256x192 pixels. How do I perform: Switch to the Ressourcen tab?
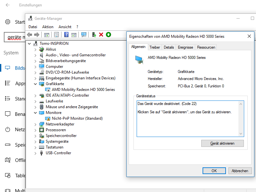click(206, 47)
